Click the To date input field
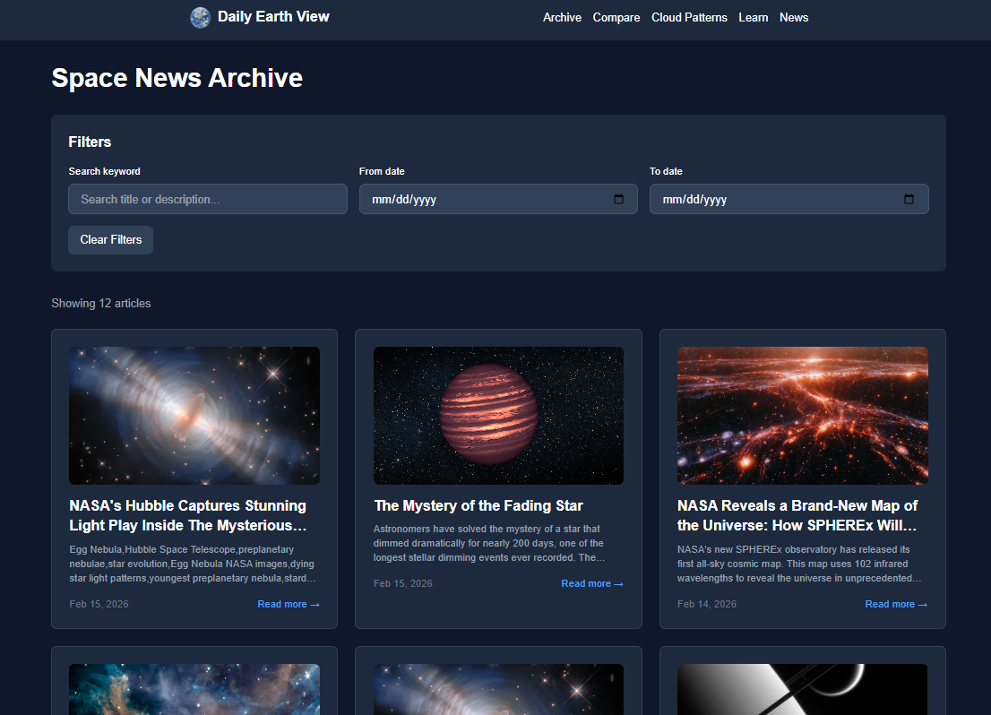Image resolution: width=991 pixels, height=715 pixels. pos(775,199)
